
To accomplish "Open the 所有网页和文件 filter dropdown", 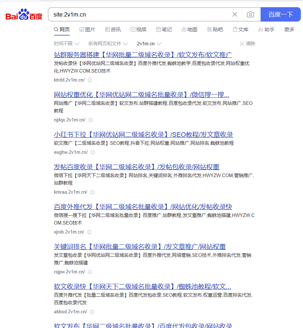I will (108, 43).
